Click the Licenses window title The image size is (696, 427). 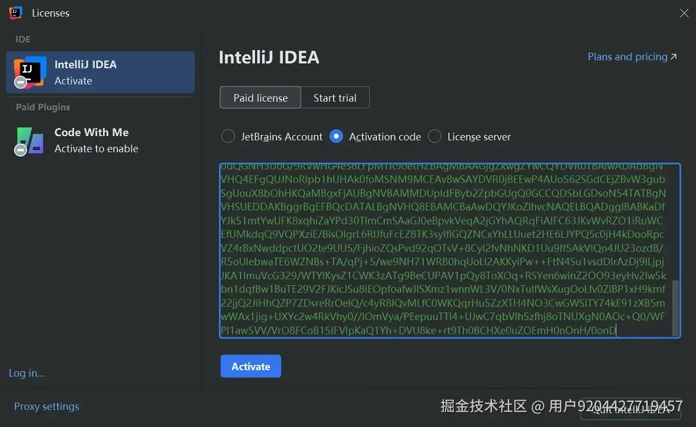[51, 13]
